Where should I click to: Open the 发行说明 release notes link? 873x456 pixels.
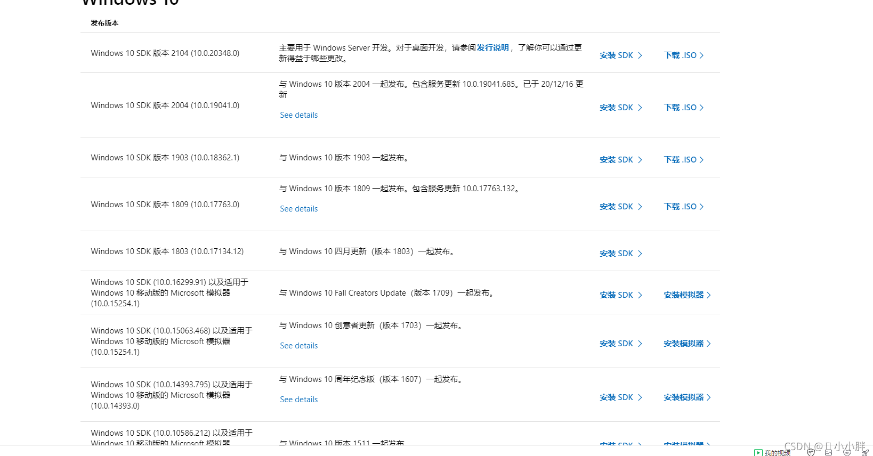[x=492, y=48]
